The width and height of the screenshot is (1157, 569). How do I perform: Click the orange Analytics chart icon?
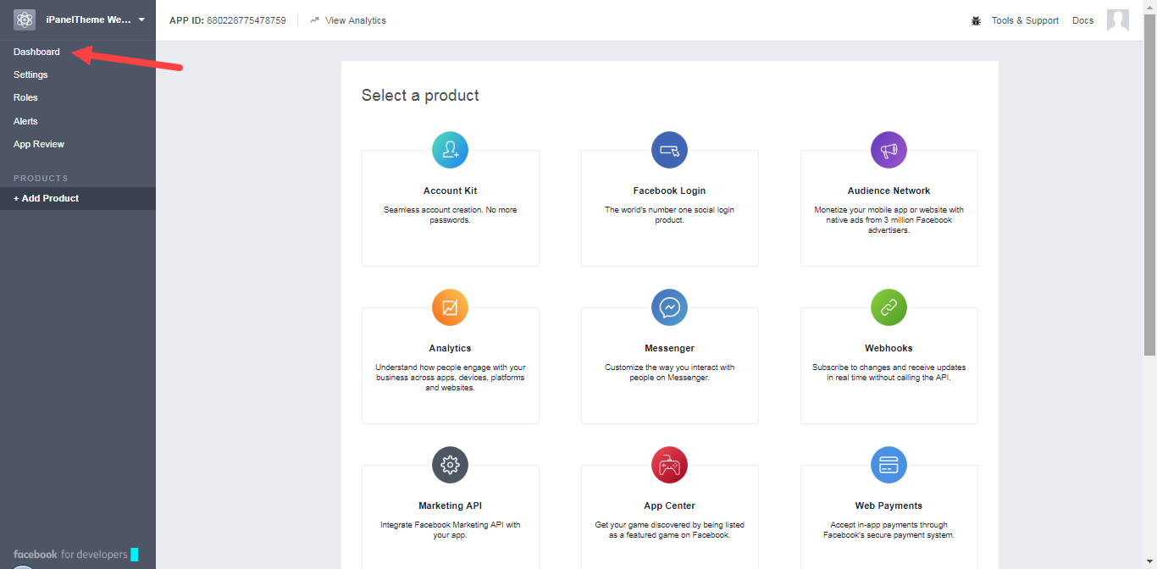450,308
